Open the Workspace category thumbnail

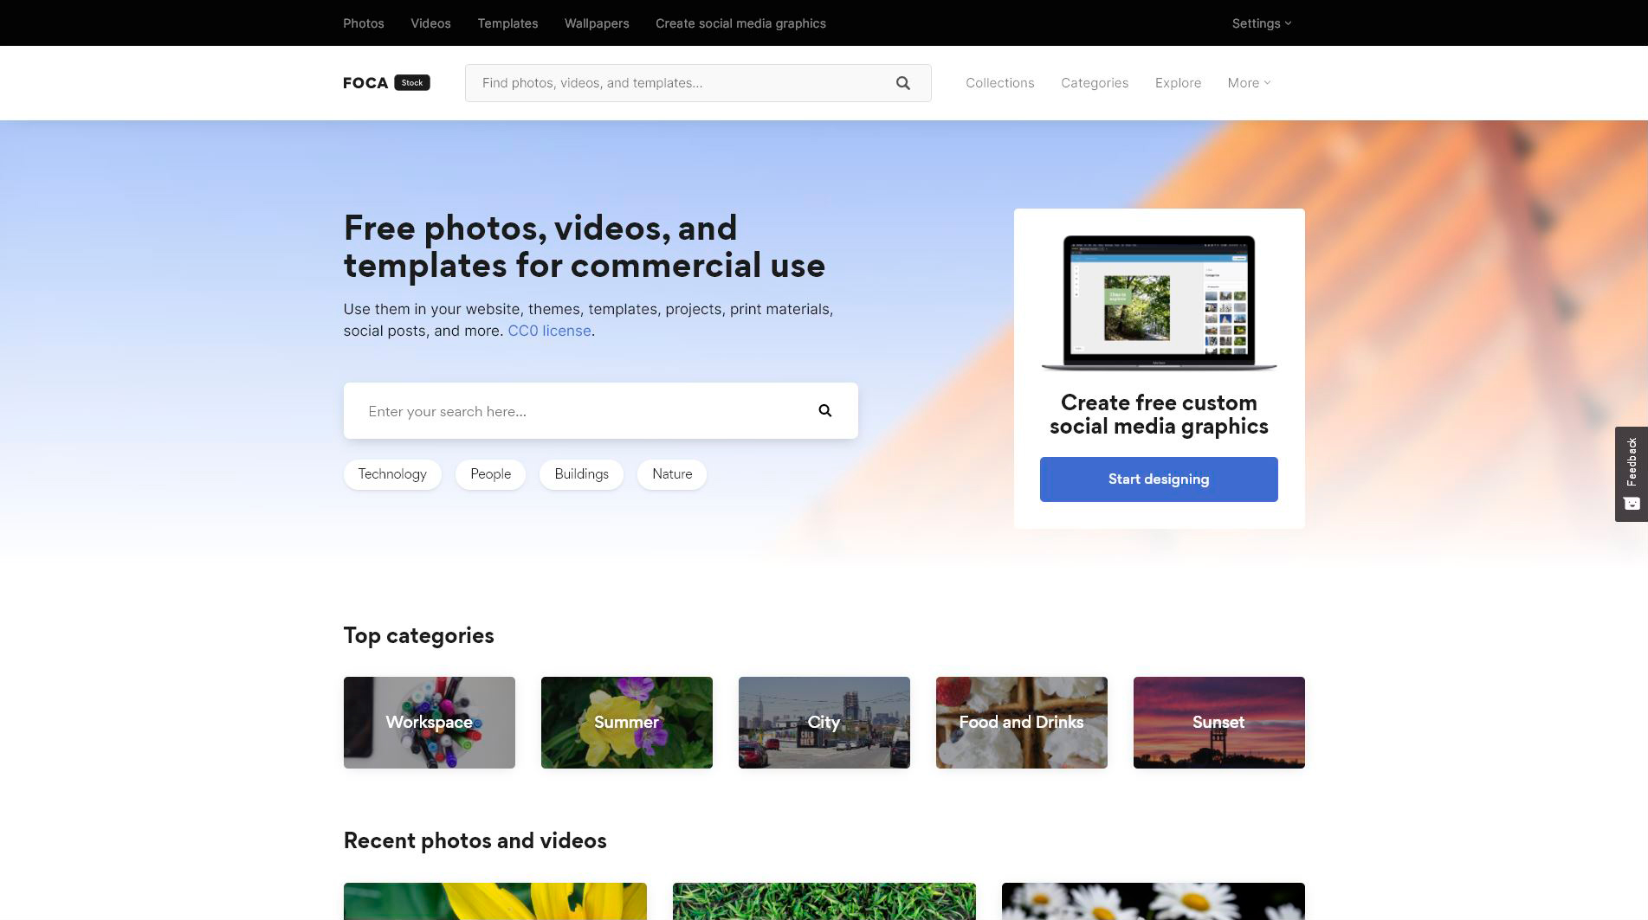430,723
